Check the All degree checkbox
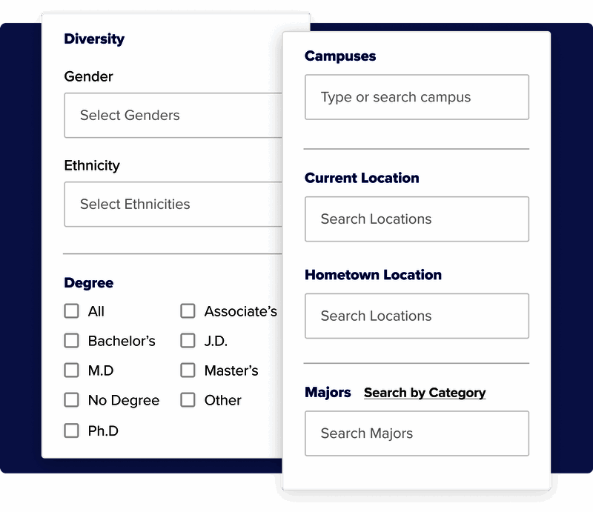Viewport: 593px width, 512px height. [71, 311]
